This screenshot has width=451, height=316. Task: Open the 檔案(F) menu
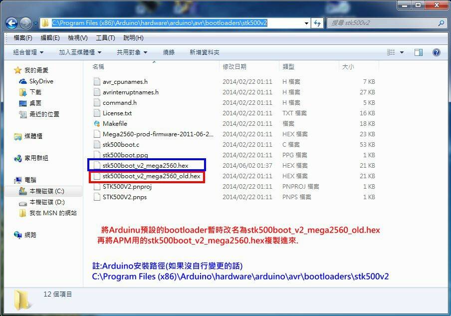pyautogui.click(x=19, y=37)
